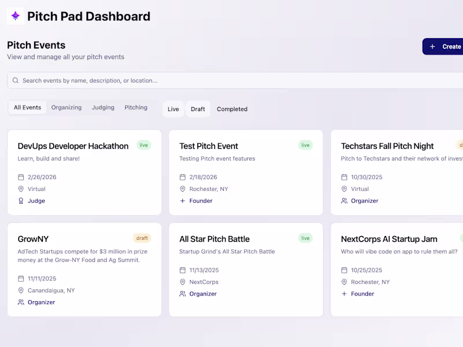The height and width of the screenshot is (347, 463).
Task: Click the location pin on Test Pitch Event
Action: [x=182, y=189]
